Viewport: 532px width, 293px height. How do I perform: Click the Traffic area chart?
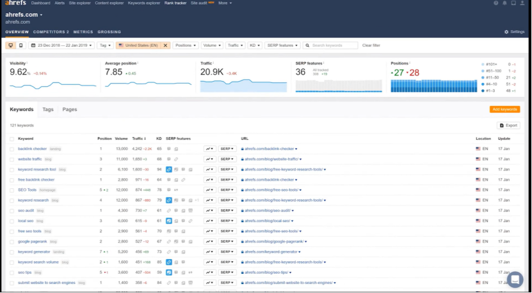pyautogui.click(x=244, y=86)
